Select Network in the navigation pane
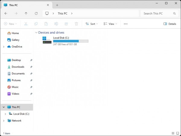Image resolution: width=181 pixels, height=136 pixels. pos(17,121)
